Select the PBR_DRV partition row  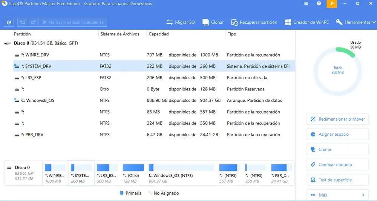click(154, 135)
